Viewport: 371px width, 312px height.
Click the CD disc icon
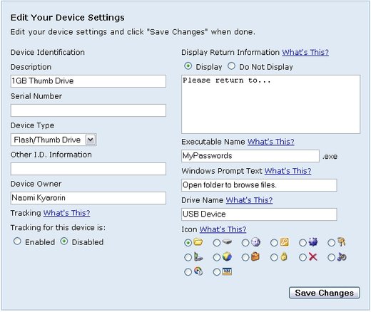(255, 242)
